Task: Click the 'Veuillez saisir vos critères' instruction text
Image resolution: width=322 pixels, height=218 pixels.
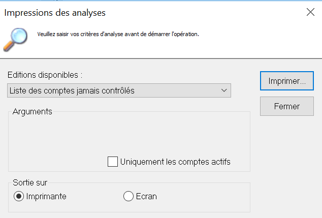Action: (118, 35)
